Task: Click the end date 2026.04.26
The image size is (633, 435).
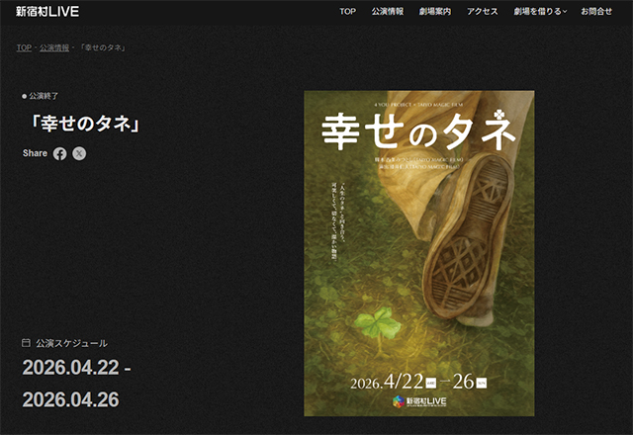Action: point(70,399)
